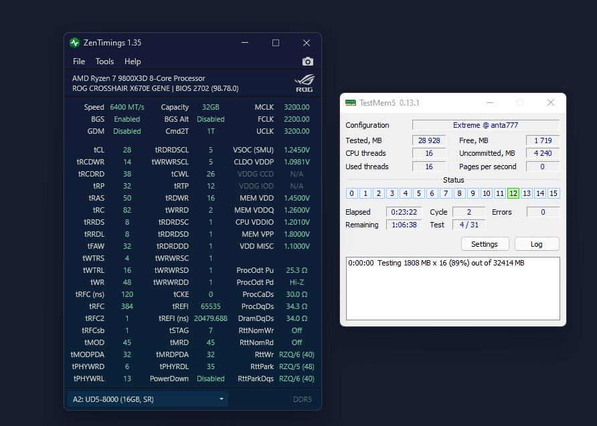Select status thread box 8
597x426 pixels.
point(459,193)
